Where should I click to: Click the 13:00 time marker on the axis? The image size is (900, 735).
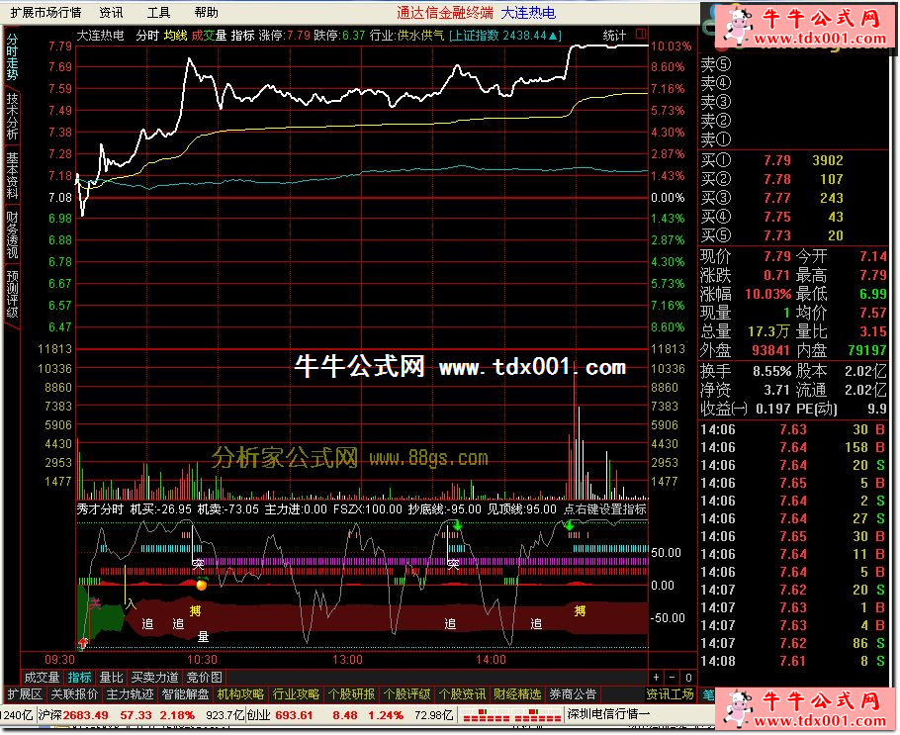(347, 660)
